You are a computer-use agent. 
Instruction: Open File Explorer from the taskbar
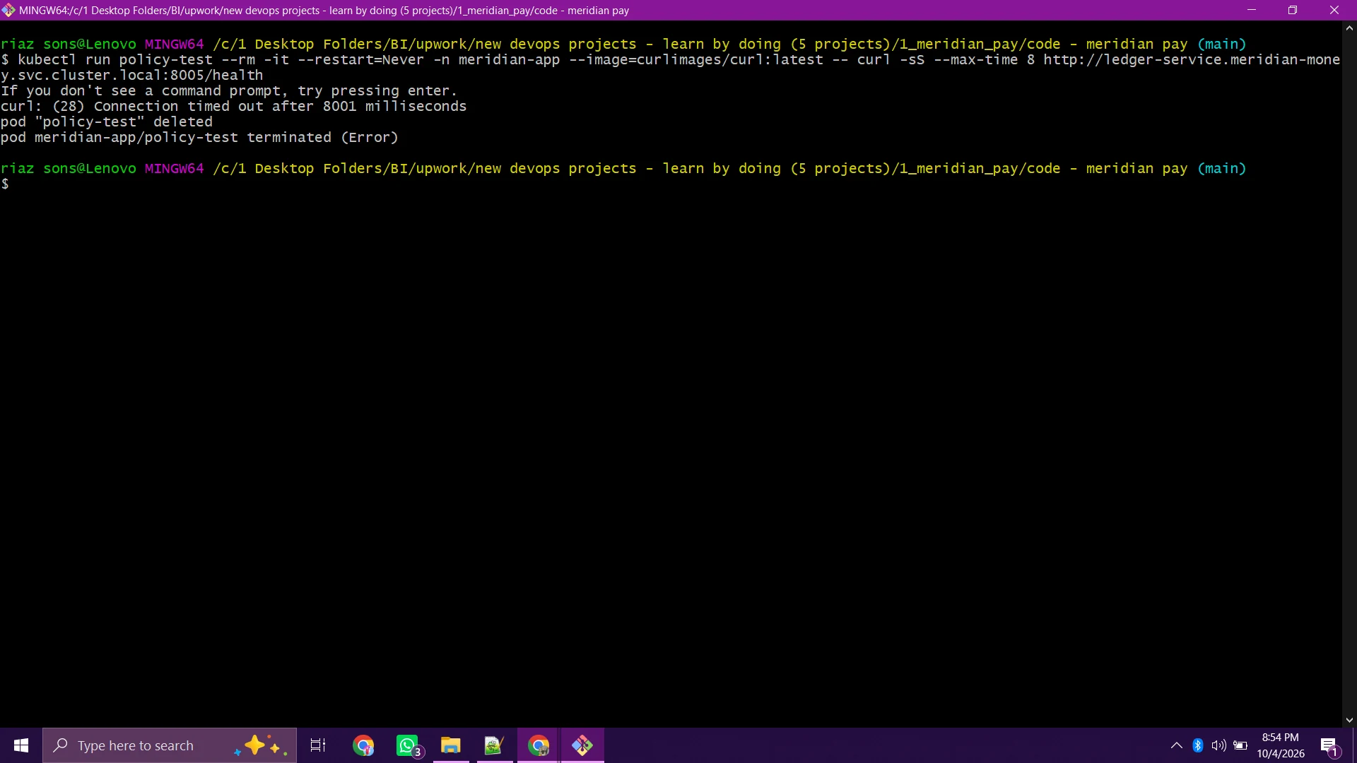(x=451, y=745)
